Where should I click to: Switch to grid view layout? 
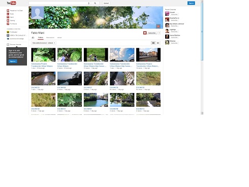pos(153,43)
